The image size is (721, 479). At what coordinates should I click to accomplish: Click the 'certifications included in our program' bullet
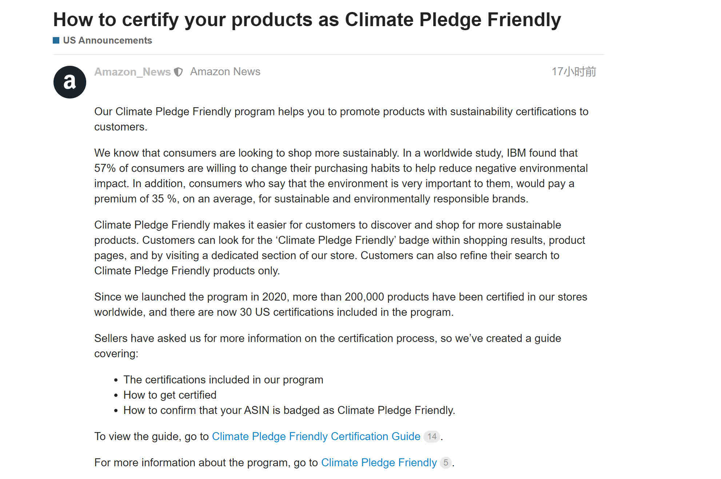pos(223,379)
